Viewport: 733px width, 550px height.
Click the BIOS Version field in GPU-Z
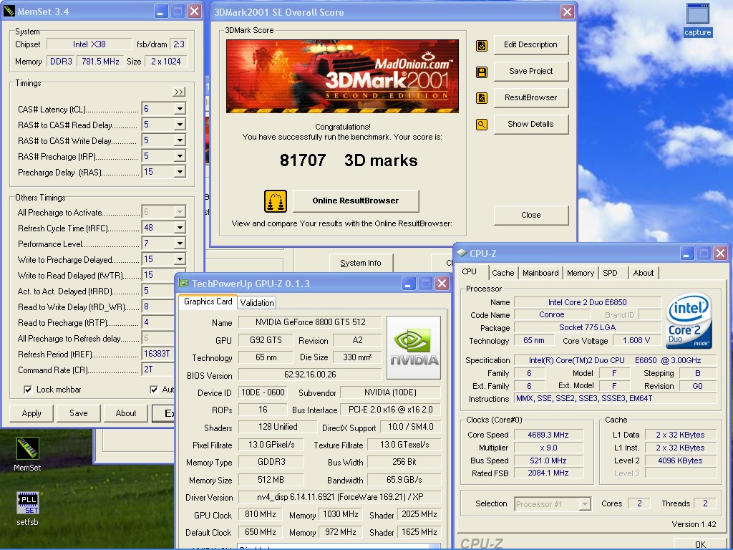[310, 375]
